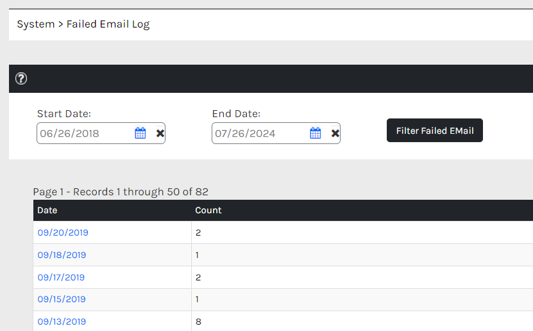Select the count cell for 09/17/2019

tap(362, 277)
